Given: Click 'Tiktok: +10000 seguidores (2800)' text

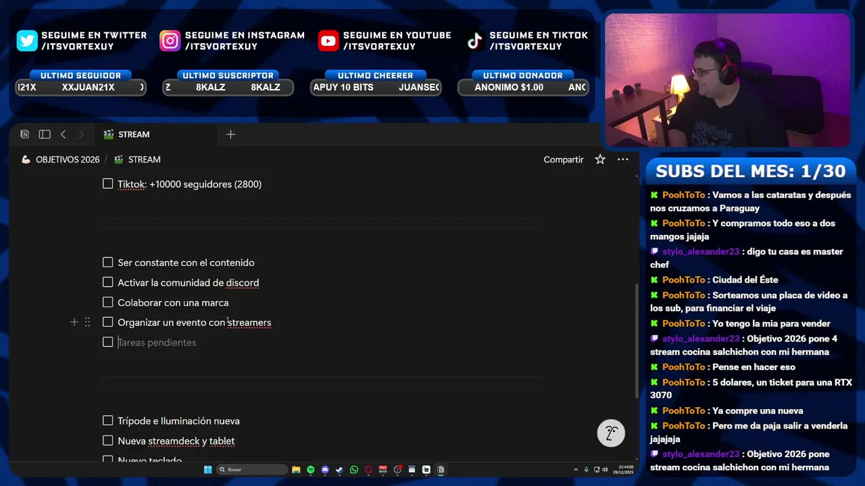Looking at the screenshot, I should click(x=189, y=184).
